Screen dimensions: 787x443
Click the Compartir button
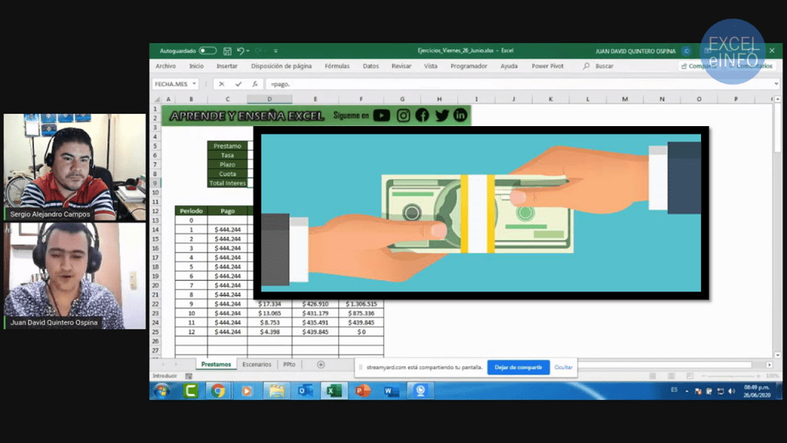(698, 66)
